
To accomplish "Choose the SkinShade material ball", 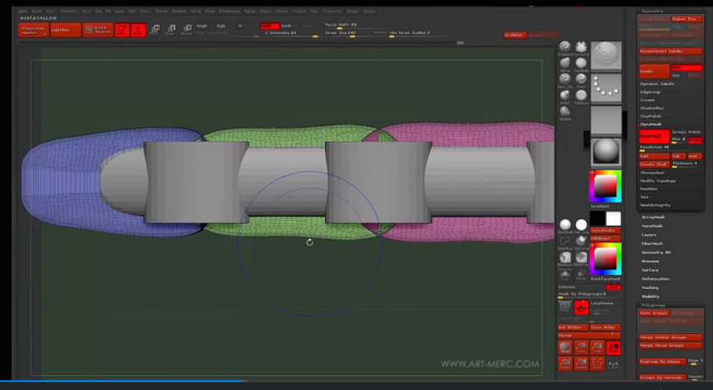I will pos(565,225).
